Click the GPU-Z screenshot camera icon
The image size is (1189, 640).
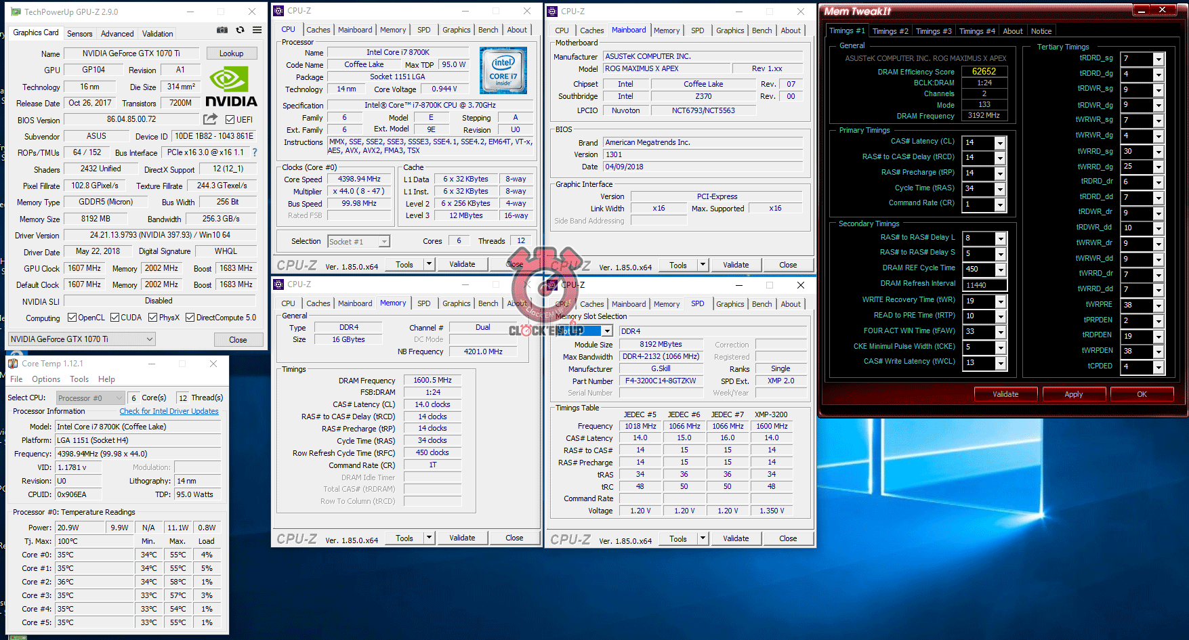222,30
